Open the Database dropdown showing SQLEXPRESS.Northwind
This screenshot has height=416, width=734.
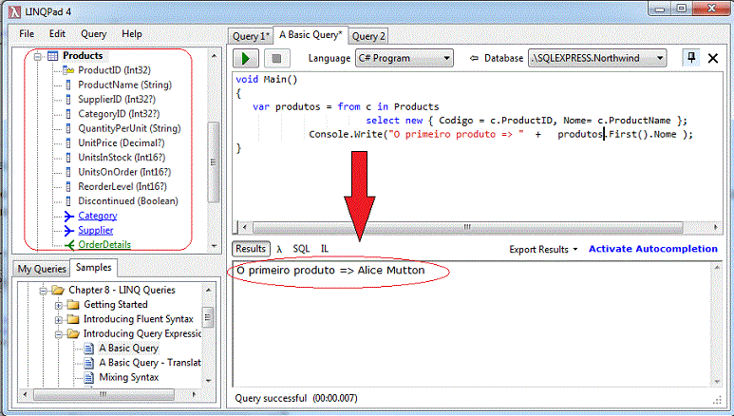(x=597, y=58)
